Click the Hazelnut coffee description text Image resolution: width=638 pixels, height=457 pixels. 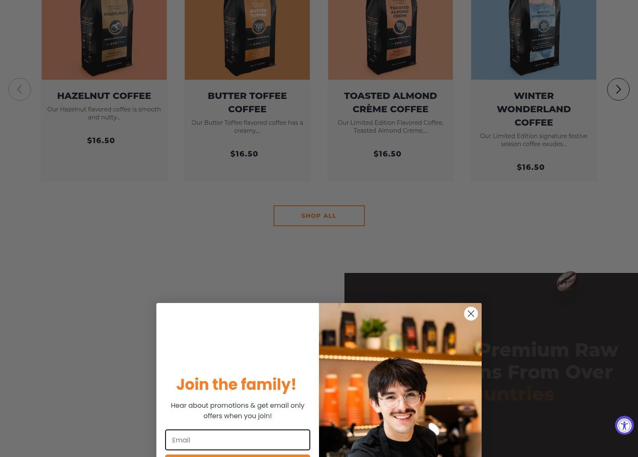coord(104,113)
